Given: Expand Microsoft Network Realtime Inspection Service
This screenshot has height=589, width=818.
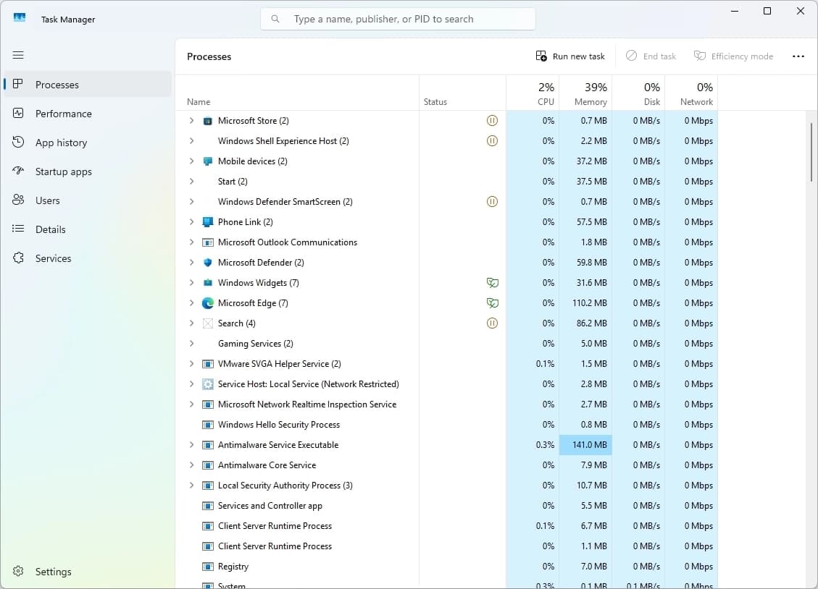Looking at the screenshot, I should pyautogui.click(x=191, y=404).
